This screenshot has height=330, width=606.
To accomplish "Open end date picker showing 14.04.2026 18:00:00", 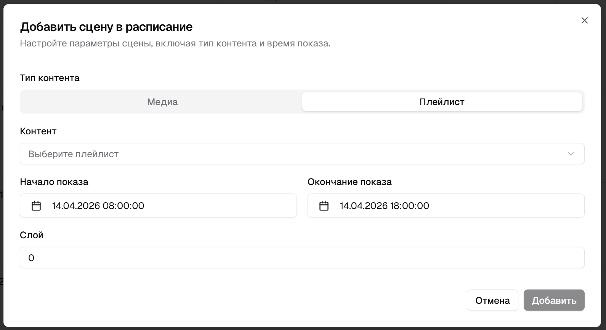I will [x=446, y=206].
